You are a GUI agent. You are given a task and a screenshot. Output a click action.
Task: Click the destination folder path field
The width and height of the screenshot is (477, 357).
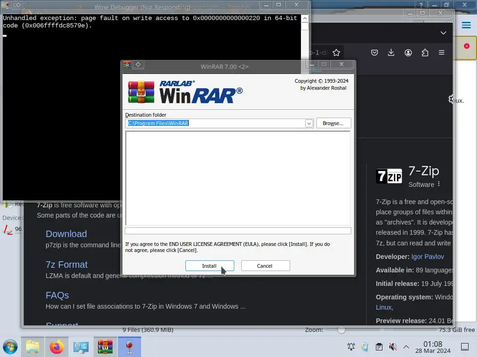coord(215,123)
